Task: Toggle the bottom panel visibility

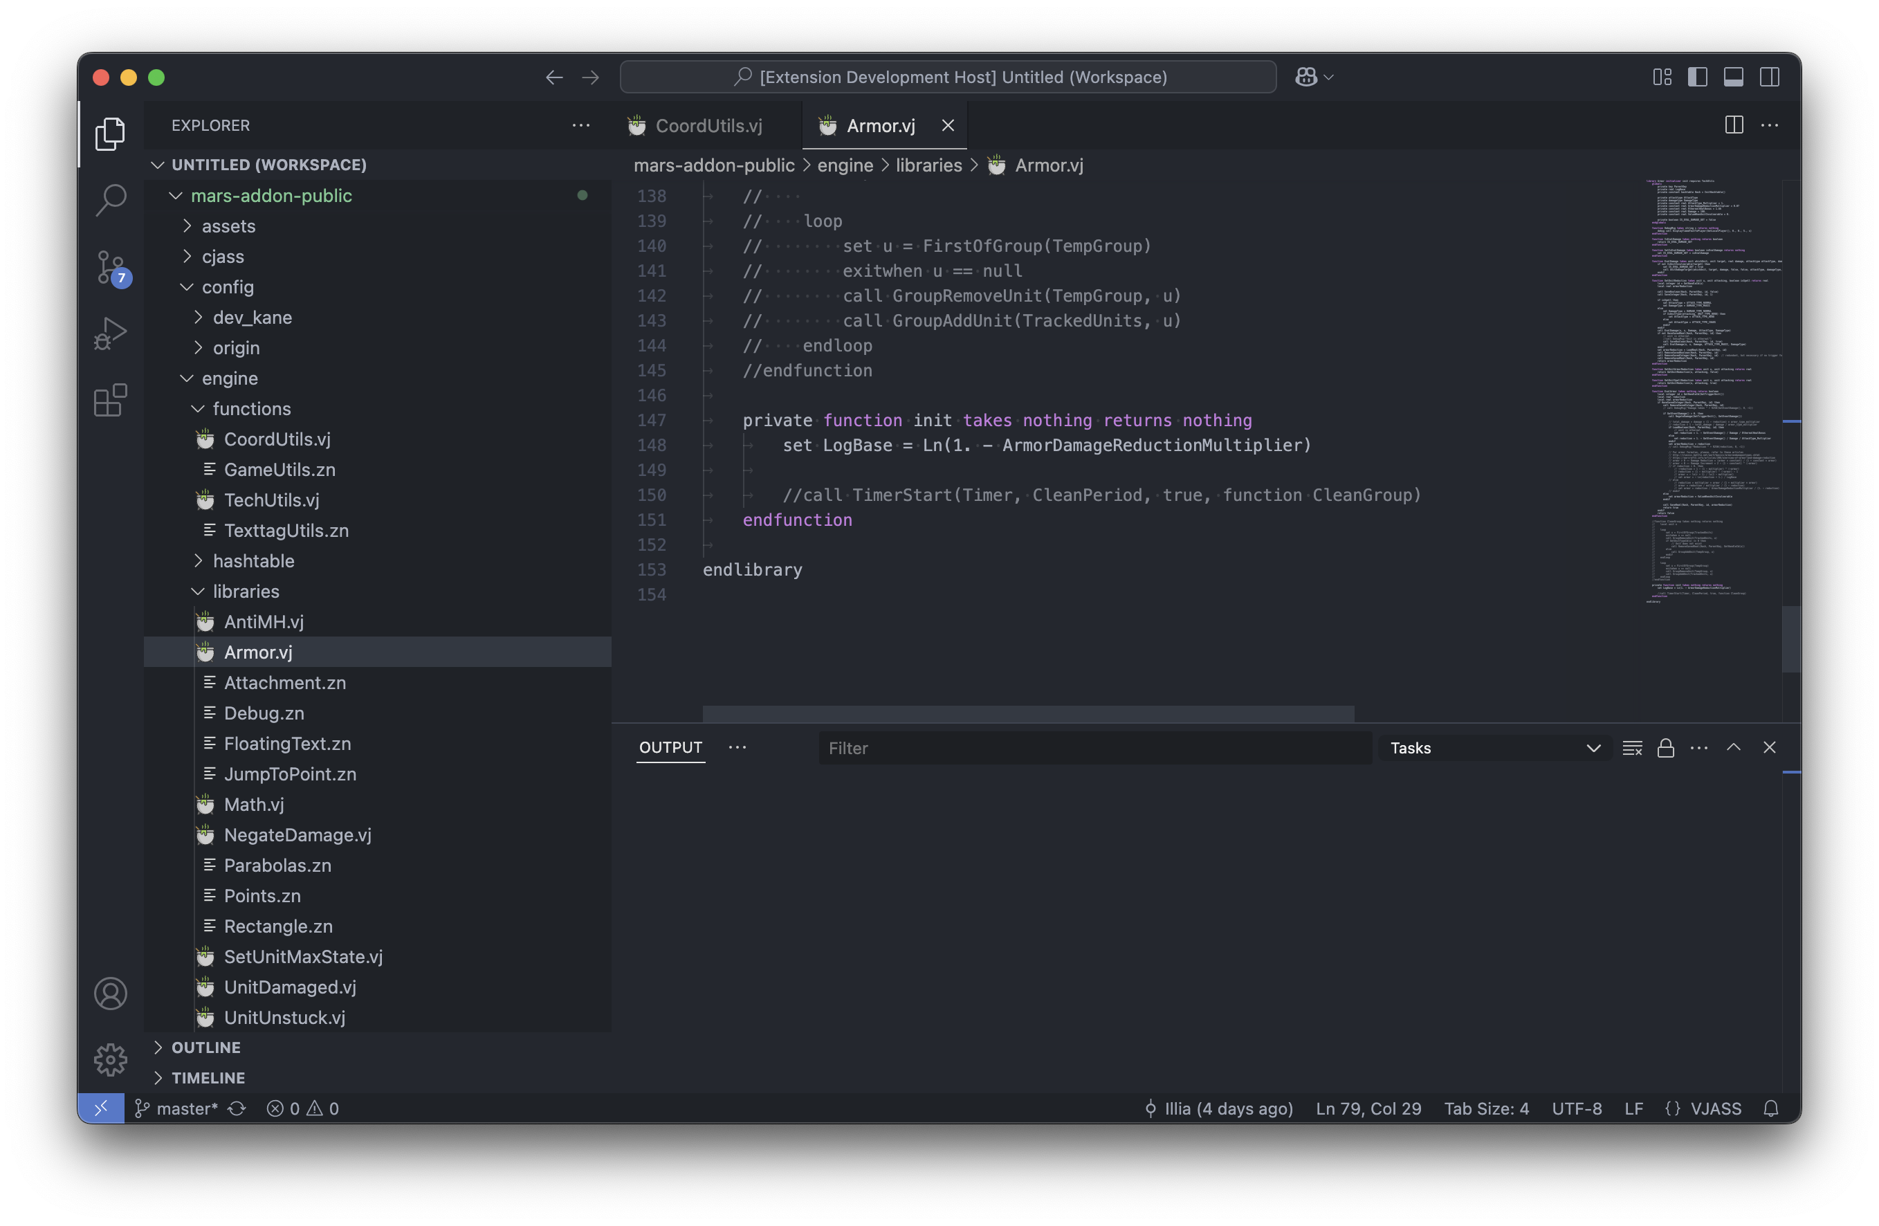Action: click(x=1733, y=77)
